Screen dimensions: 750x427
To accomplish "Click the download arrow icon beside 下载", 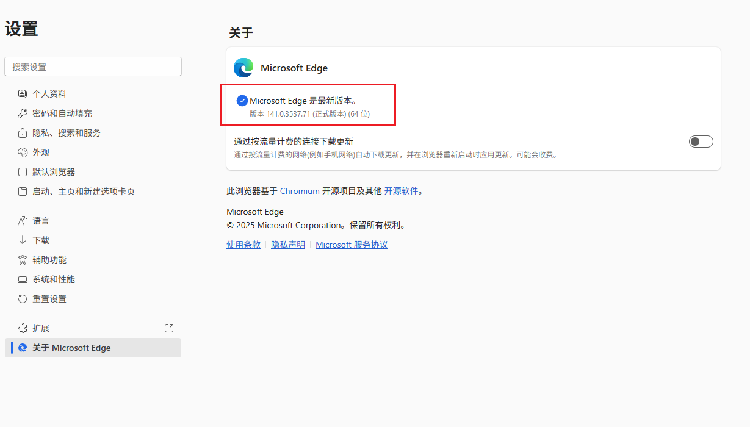I will [23, 240].
